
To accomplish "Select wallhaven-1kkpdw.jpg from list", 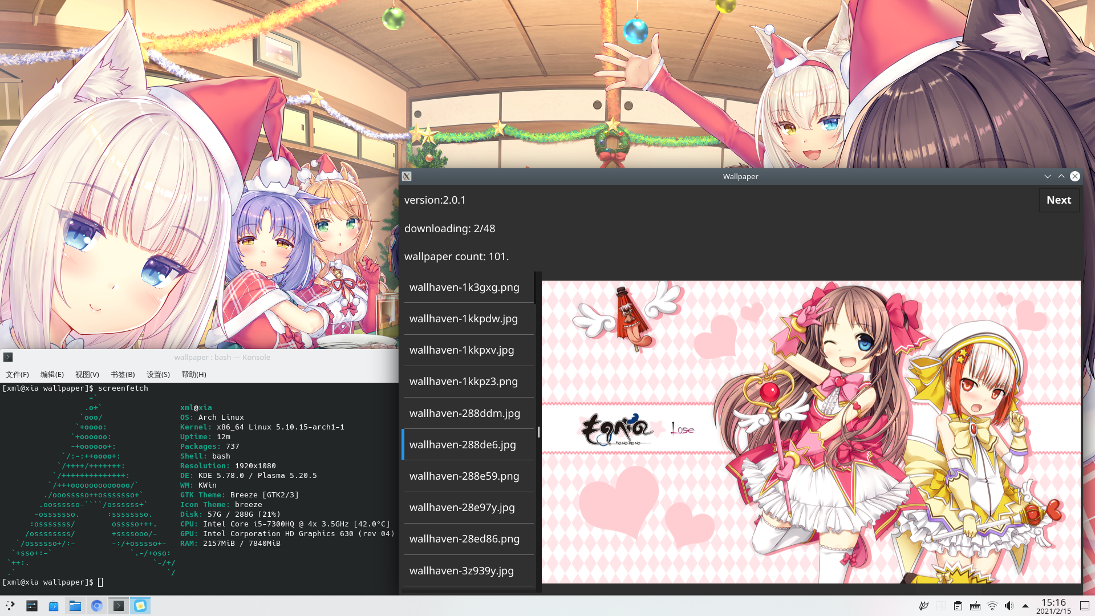I will 463,318.
